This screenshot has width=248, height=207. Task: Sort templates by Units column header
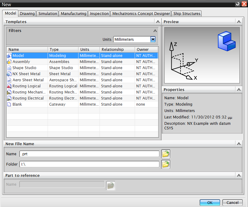pyautogui.click(x=89, y=50)
